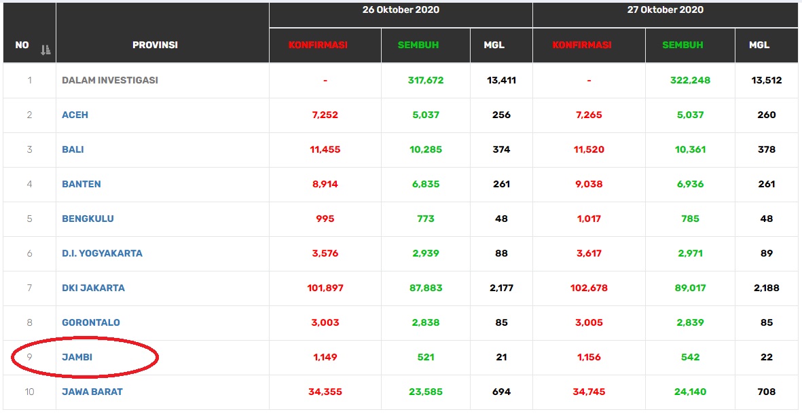Viewport: 802px width, 414px height.
Task: Click Jambi's 1,149 confirmed cases cell
Action: pyautogui.click(x=325, y=357)
